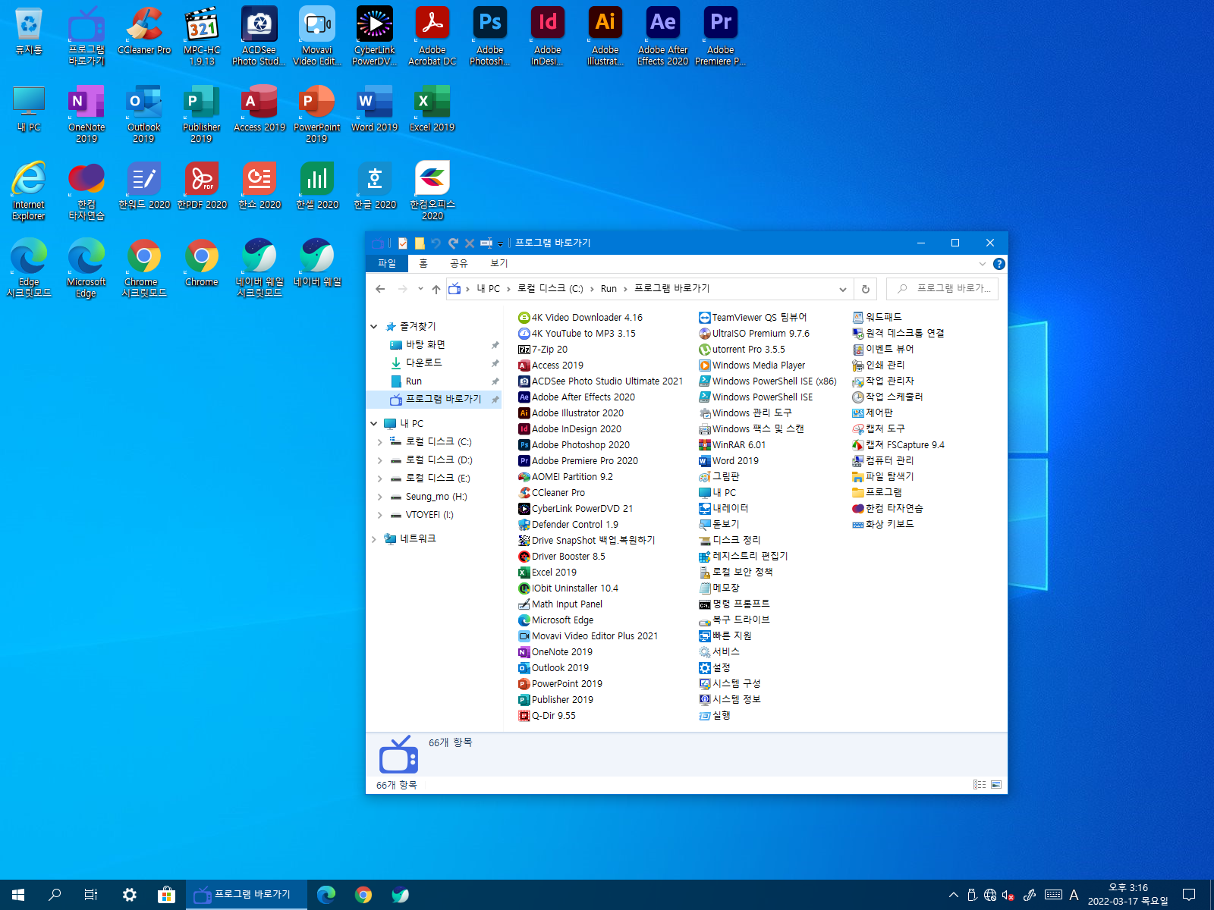Viewport: 1214px width, 910px height.
Task: Expand Seung_mo (H:) drive node
Action: tap(379, 497)
